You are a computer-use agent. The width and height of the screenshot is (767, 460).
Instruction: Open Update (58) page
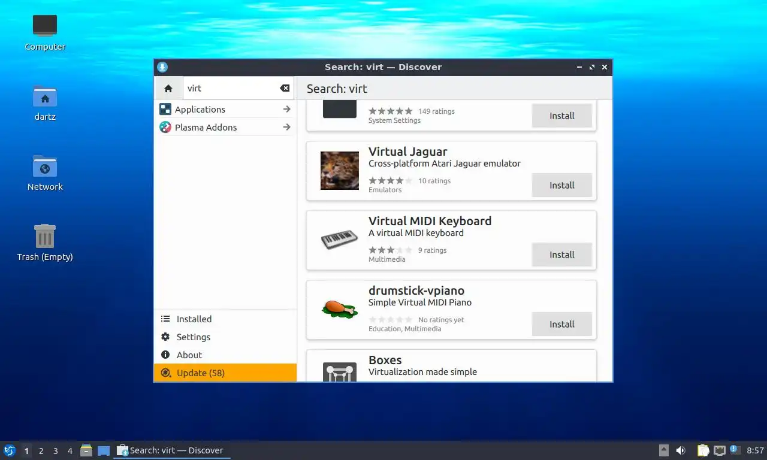(x=225, y=373)
